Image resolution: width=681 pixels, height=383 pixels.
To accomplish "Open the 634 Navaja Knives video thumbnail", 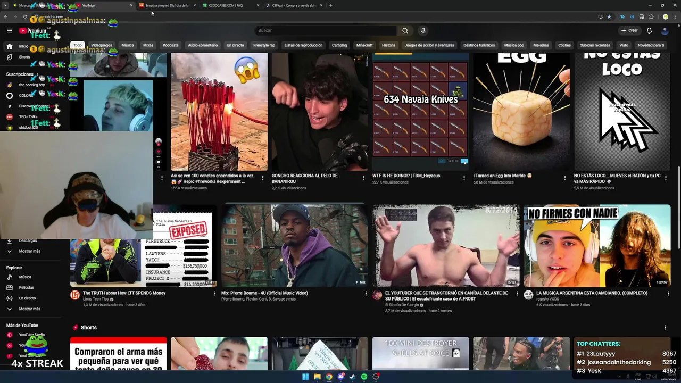I will click(x=420, y=112).
